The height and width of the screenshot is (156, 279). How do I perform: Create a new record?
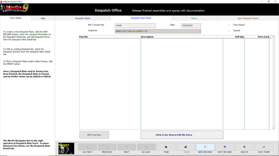tap(205, 147)
